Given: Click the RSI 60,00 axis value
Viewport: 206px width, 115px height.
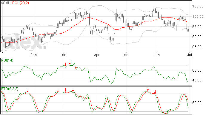Looking at the screenshot, I should point(197,70).
